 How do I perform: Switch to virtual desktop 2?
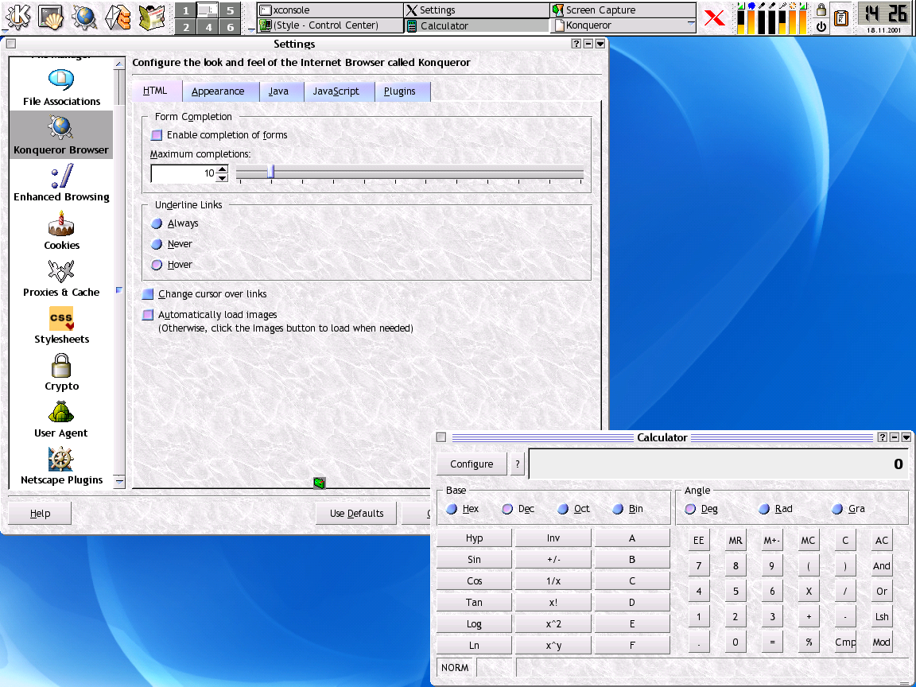(186, 26)
